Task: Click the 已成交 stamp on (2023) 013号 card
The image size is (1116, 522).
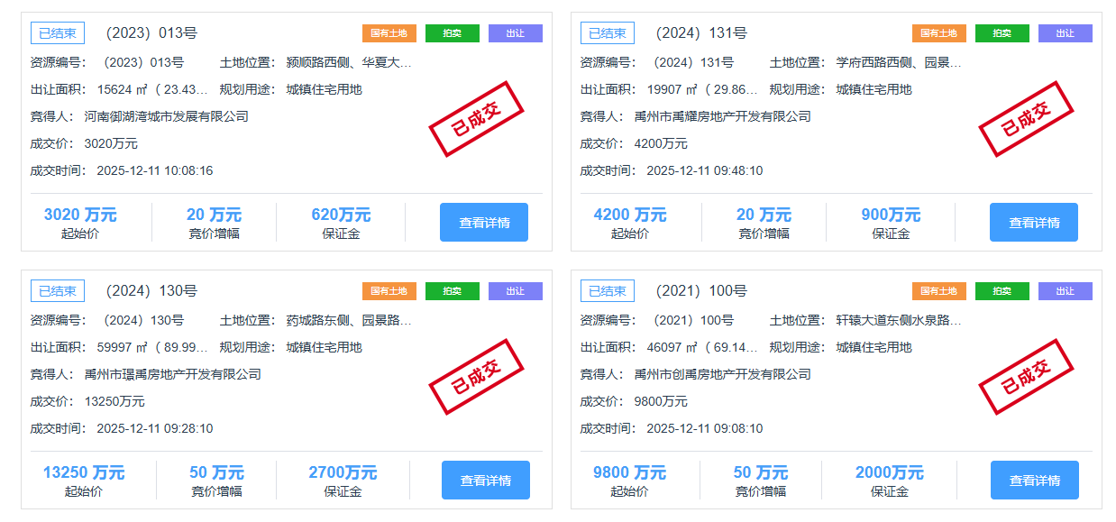Action: [476, 119]
